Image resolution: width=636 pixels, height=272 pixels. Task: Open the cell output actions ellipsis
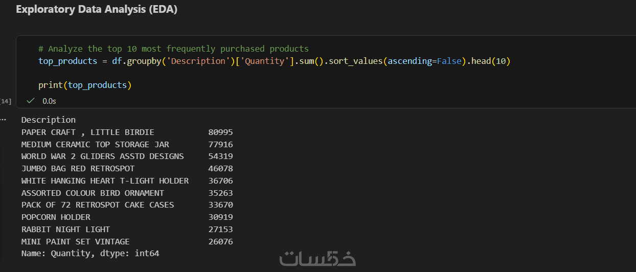coord(4,120)
